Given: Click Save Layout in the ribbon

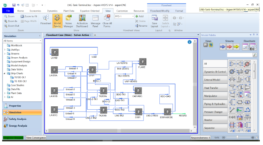Looking at the screenshot, I should pos(154,21).
